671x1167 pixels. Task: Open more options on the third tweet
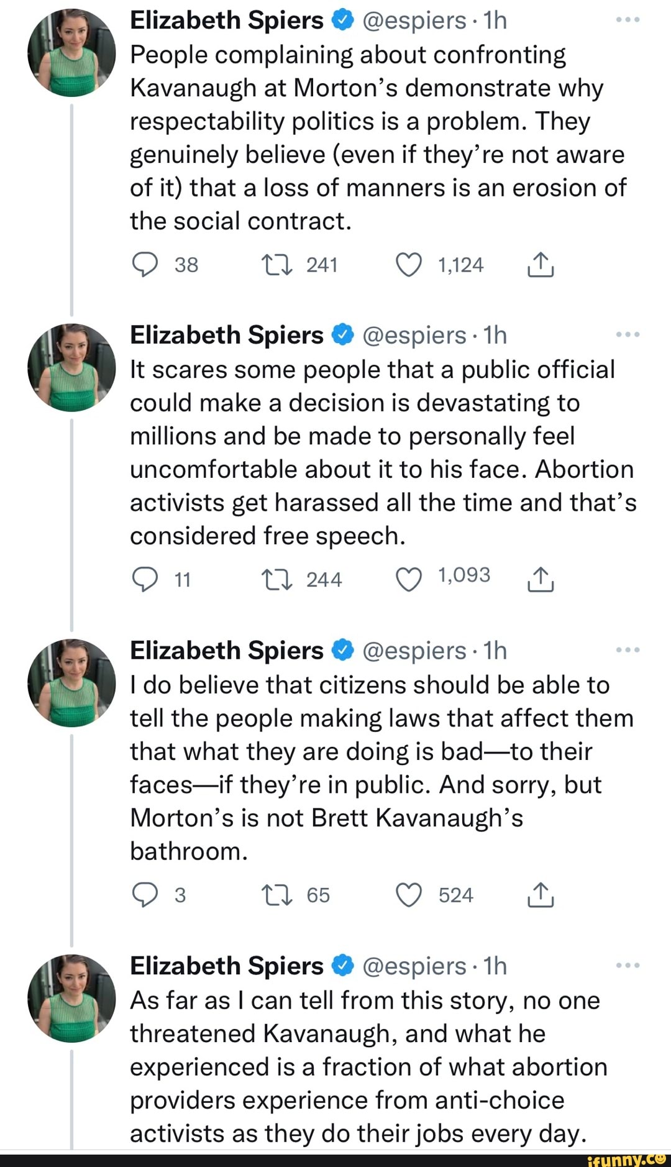tap(628, 651)
